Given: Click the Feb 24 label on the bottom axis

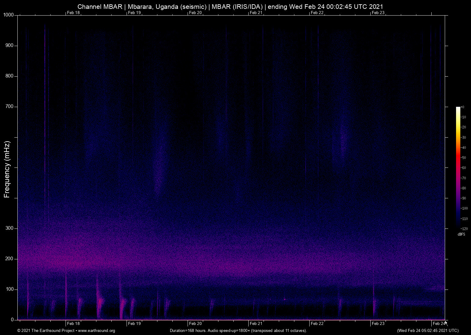Looking at the screenshot, I should (x=438, y=323).
